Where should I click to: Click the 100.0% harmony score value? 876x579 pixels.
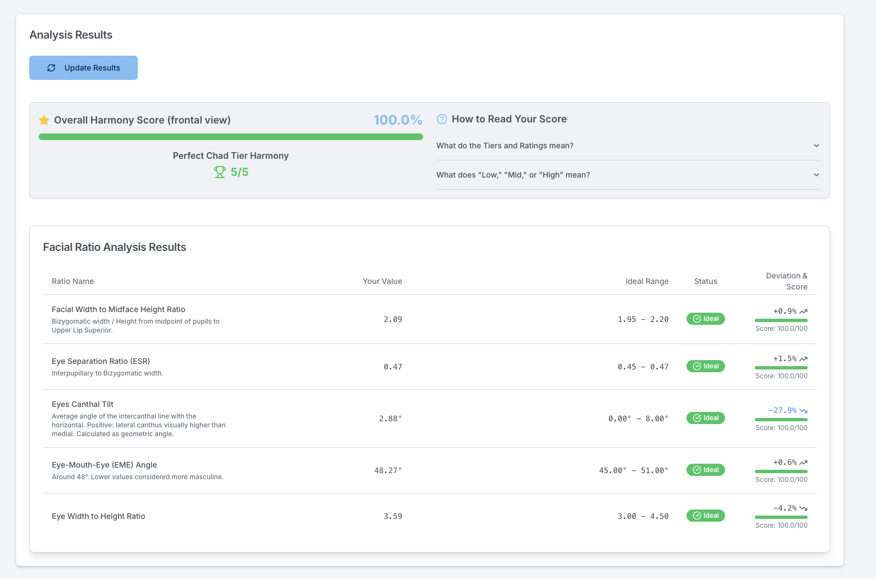coord(397,120)
